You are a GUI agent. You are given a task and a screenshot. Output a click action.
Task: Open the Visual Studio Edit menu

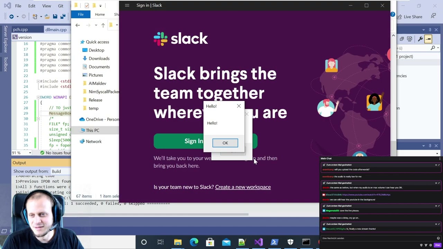[31, 6]
